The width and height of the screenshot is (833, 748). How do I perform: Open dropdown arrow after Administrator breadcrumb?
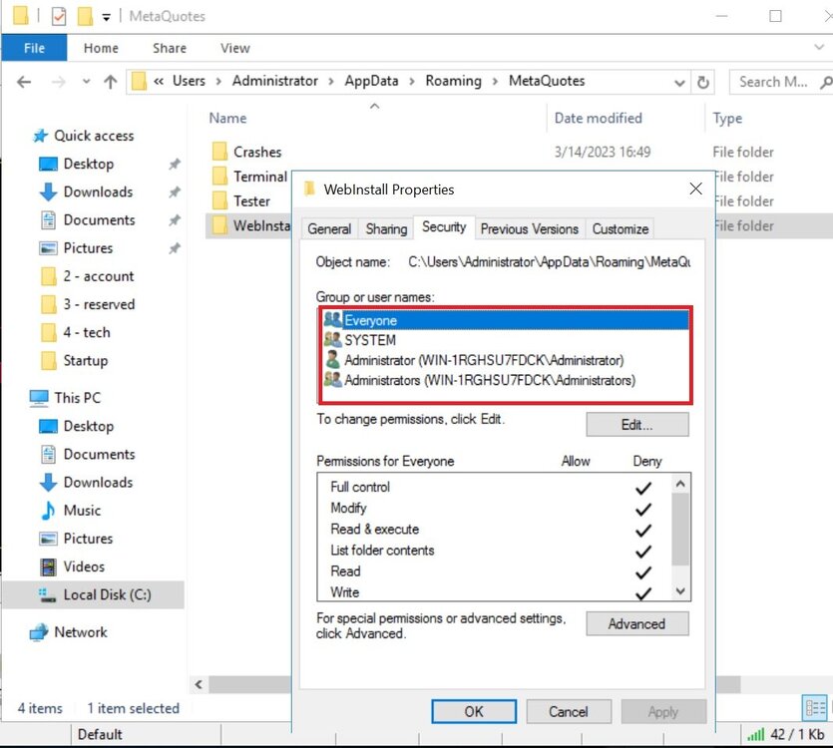pos(331,81)
